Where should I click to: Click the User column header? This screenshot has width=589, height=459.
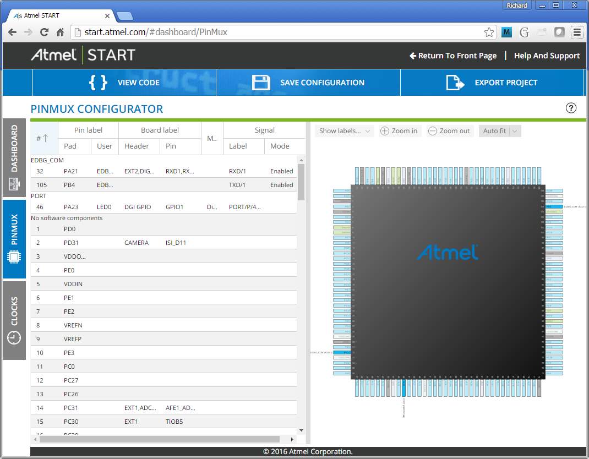105,146
